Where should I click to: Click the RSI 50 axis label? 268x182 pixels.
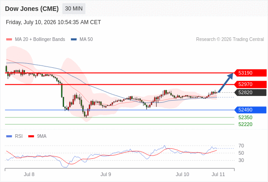click(241, 153)
